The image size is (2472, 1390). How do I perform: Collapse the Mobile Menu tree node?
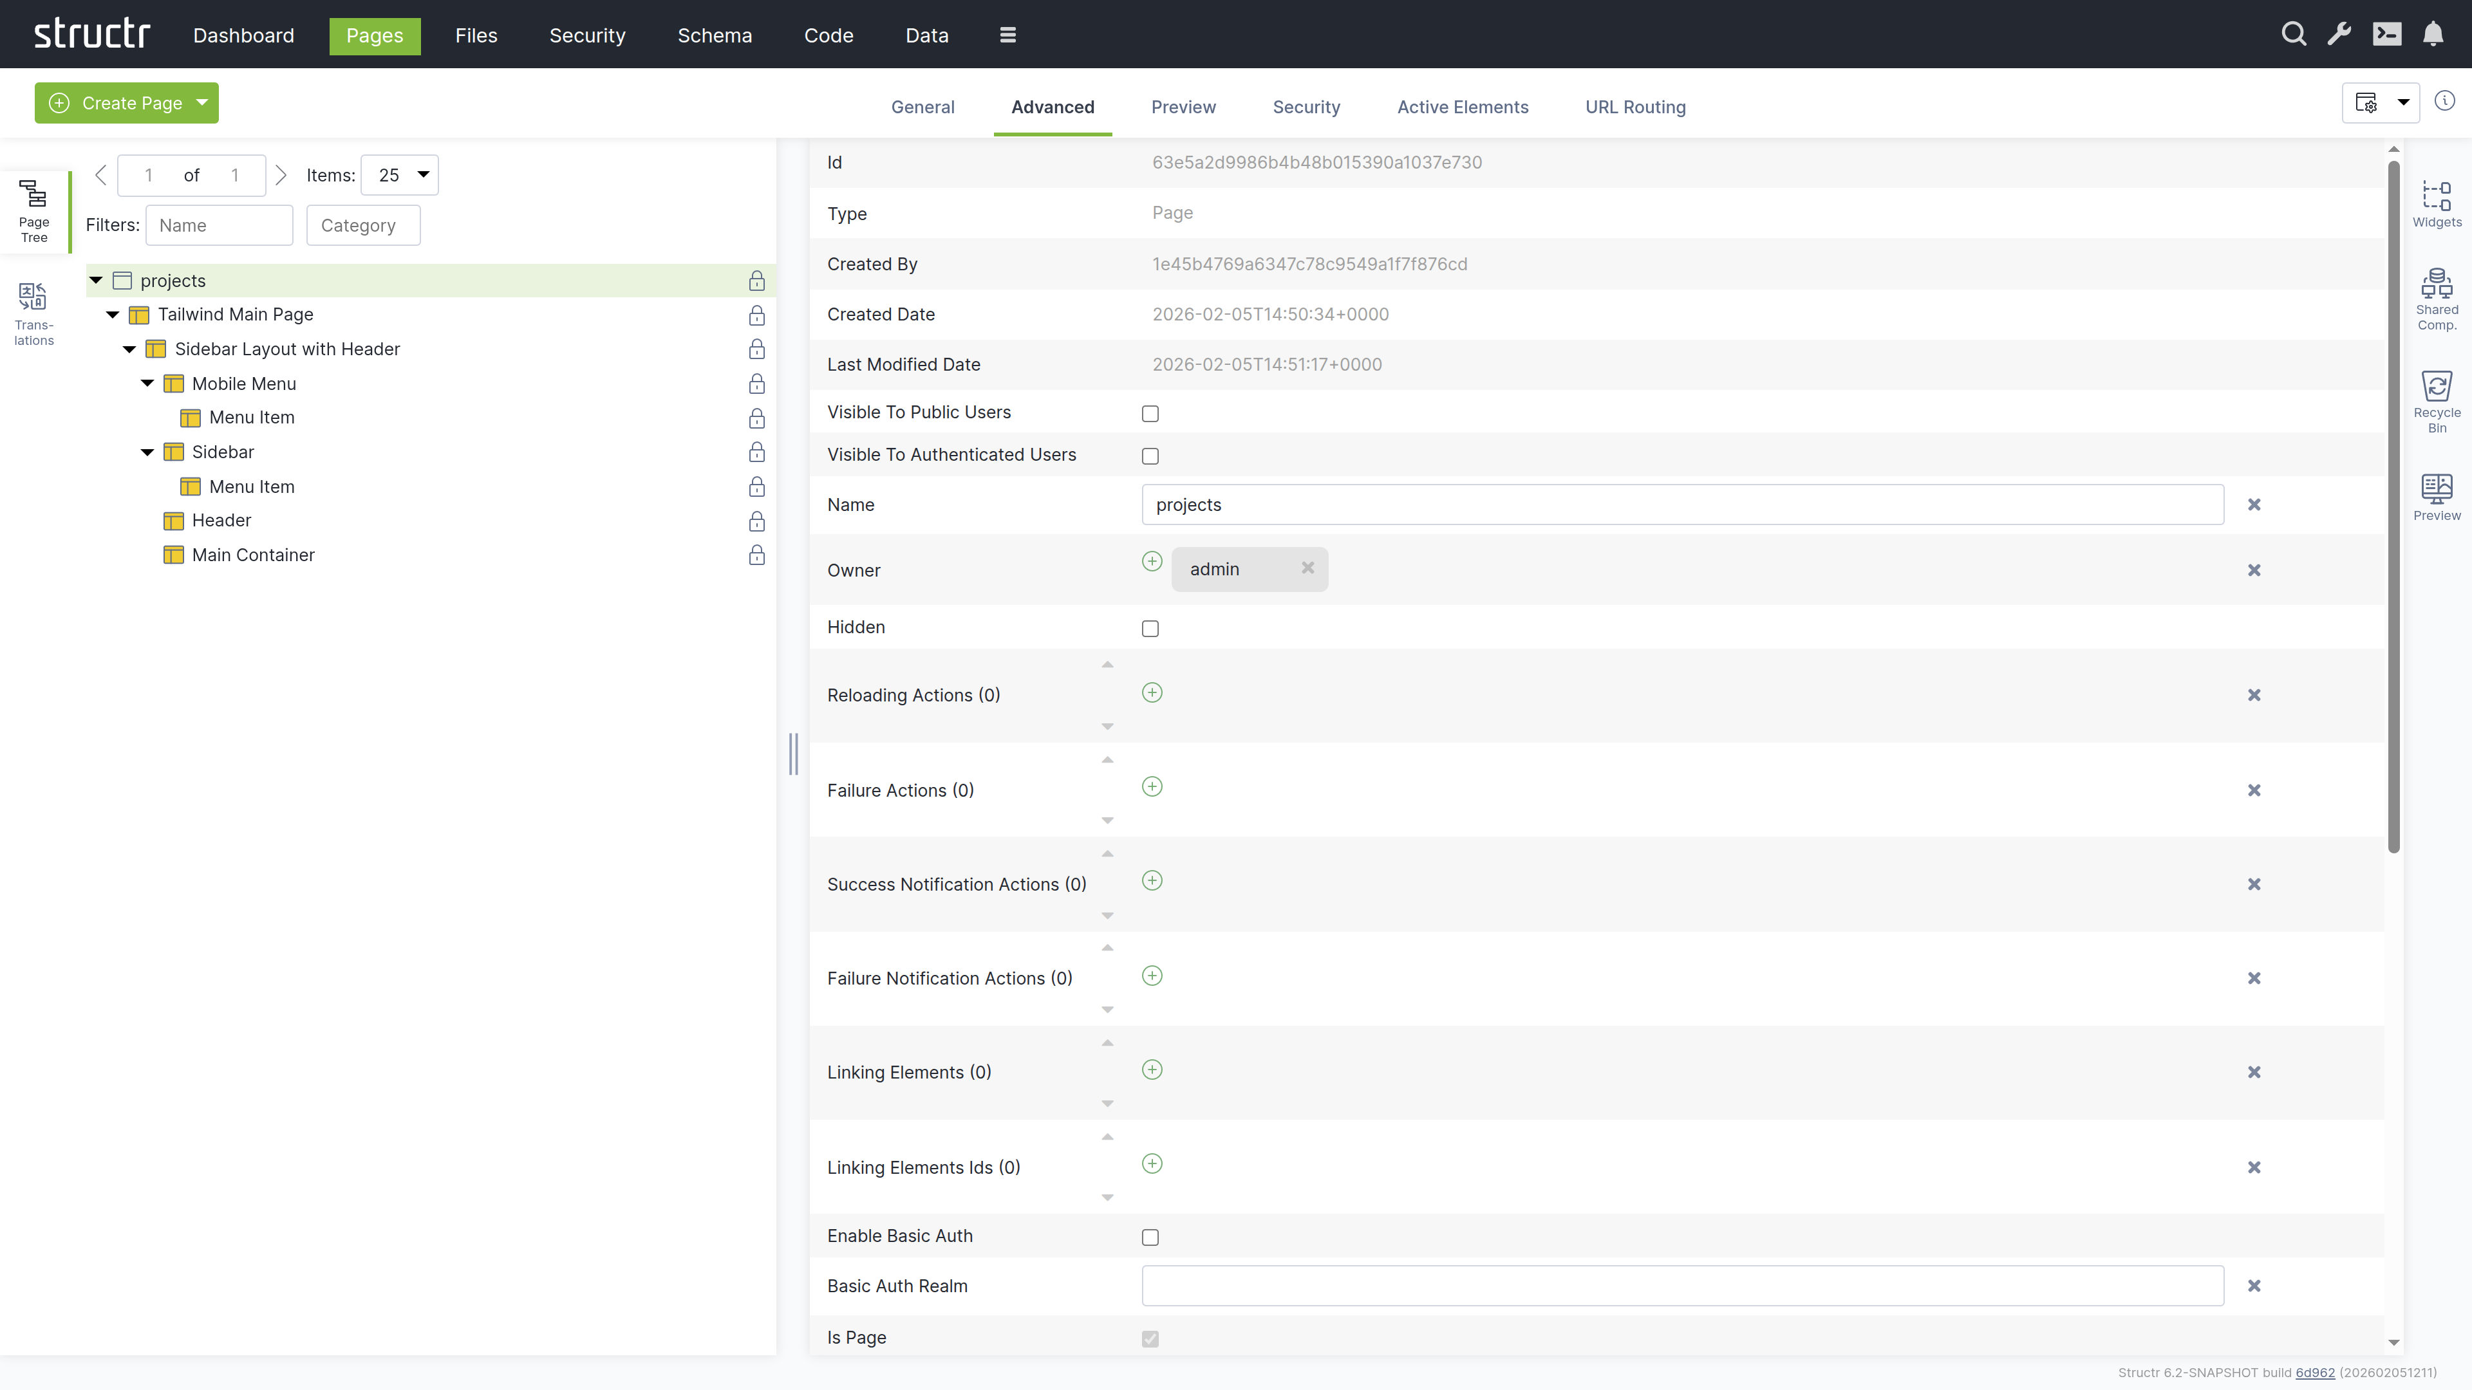[147, 384]
